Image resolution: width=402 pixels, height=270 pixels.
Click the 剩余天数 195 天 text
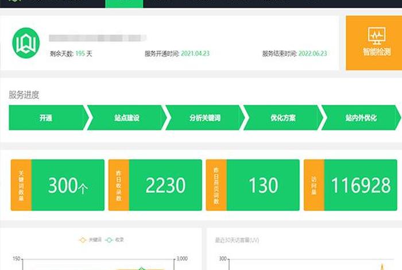(71, 53)
